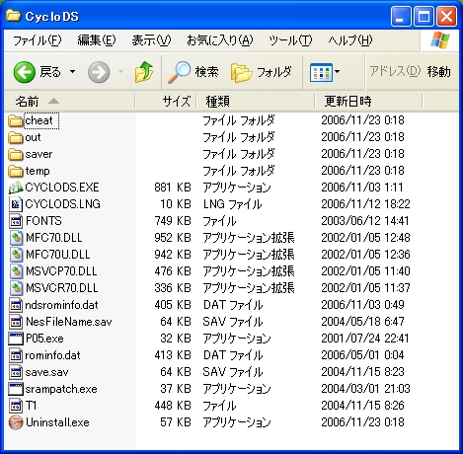
Task: Select the MFC70U.DLL file icon
Action: tap(16, 255)
